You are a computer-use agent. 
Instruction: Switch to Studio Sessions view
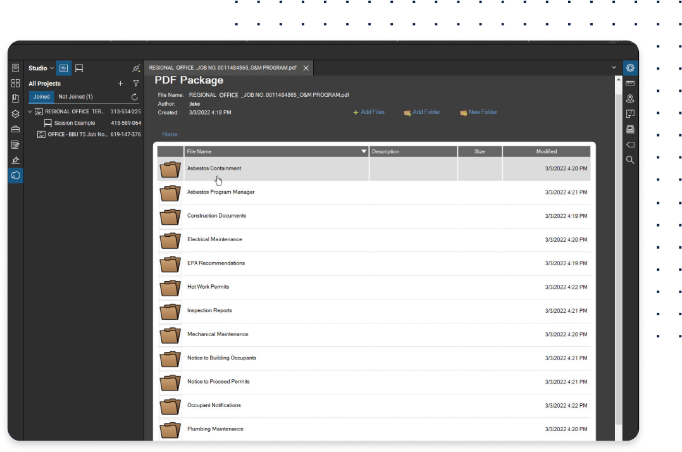(79, 68)
